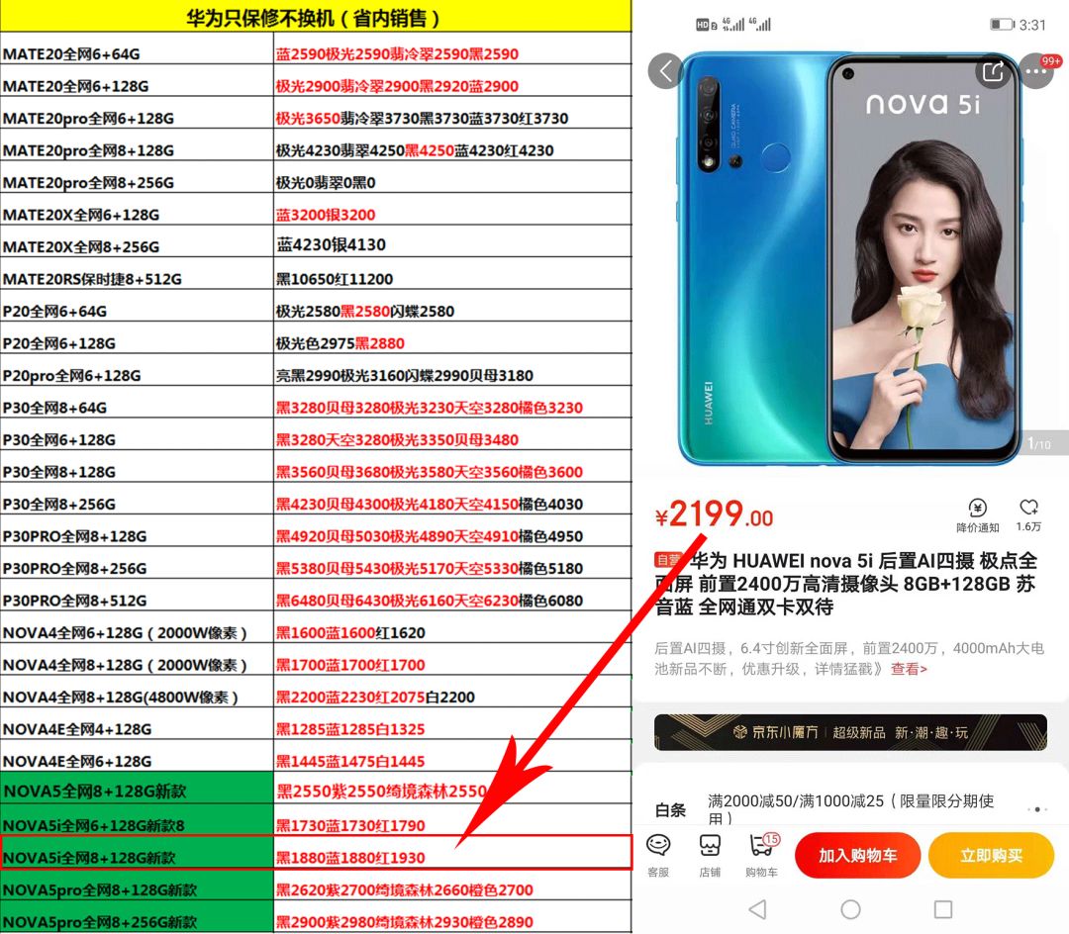Open the 店铺 store icon
The height and width of the screenshot is (934, 1069).
pos(710,856)
